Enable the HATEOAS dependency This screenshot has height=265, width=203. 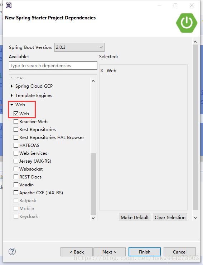click(16, 145)
